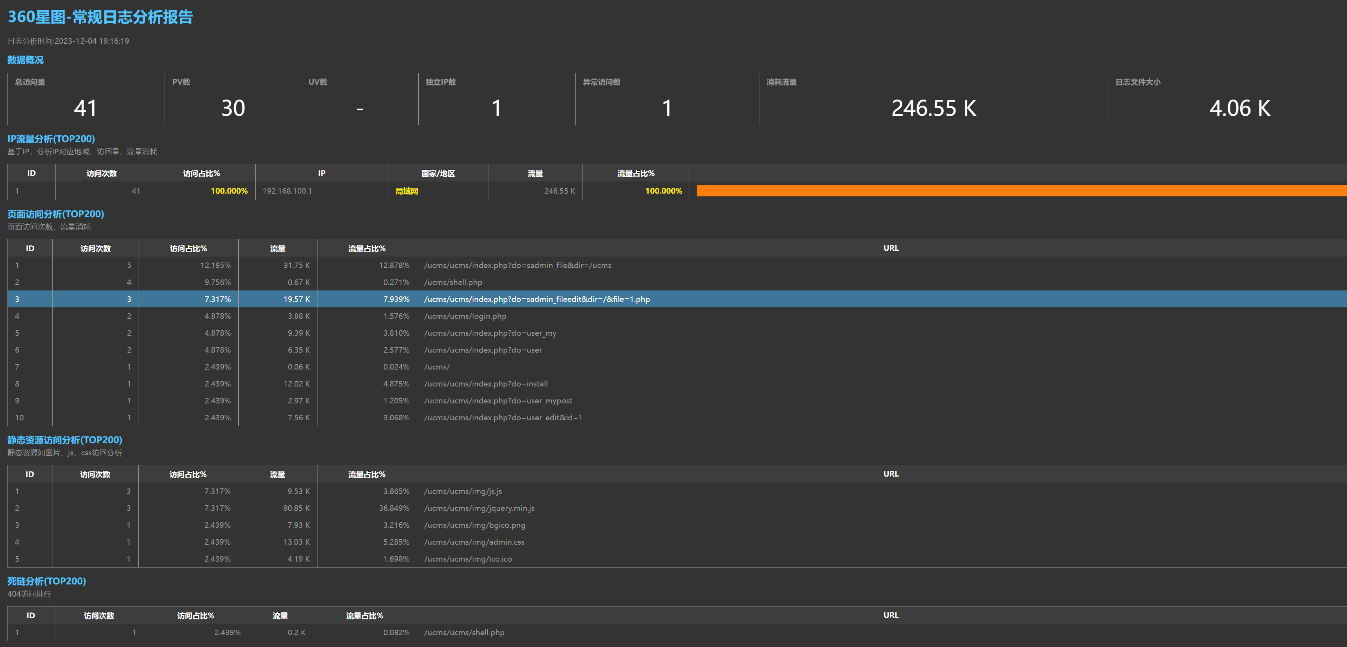Click the 静态资源访问分析(TOP200) heading

(64, 440)
